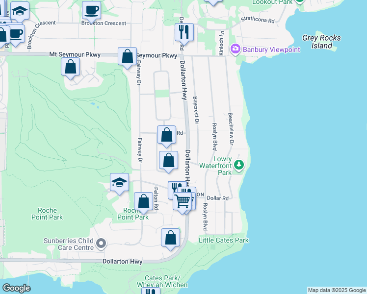Click the Little Cates Park label
367x294 pixels.
(x=223, y=240)
